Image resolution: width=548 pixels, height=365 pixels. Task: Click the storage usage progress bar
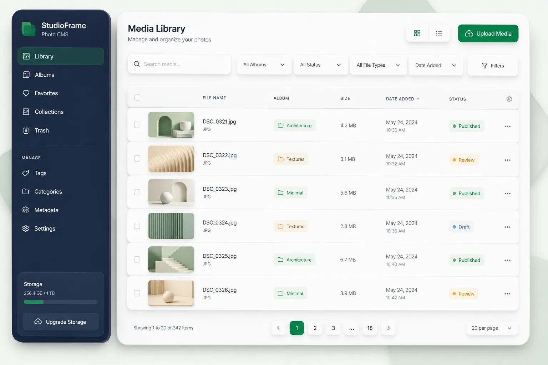61,302
